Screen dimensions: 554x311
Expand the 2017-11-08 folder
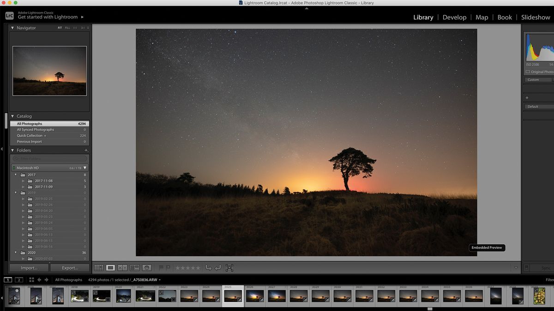tap(24, 181)
